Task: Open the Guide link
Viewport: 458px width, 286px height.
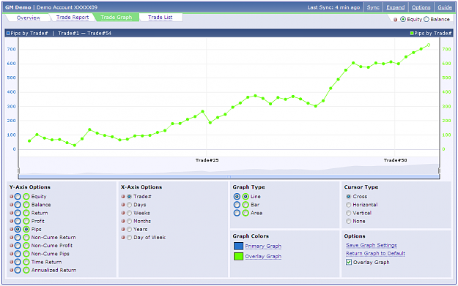Action: (445, 7)
